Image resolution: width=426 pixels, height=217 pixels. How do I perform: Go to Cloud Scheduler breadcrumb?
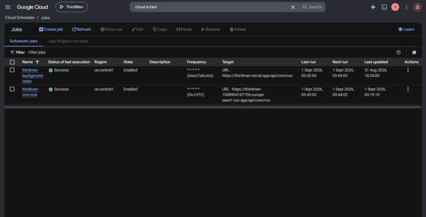click(20, 17)
